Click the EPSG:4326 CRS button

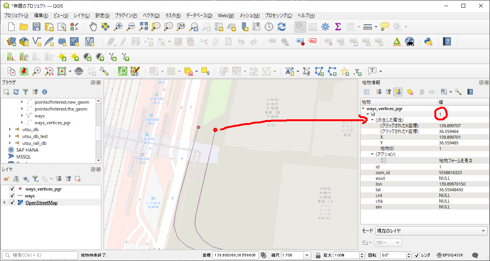450,255
